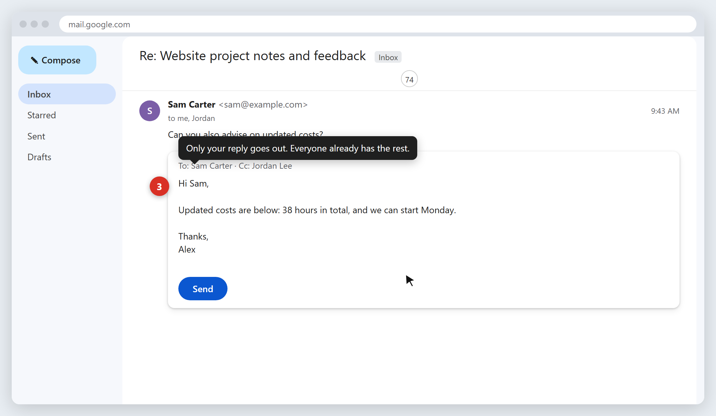This screenshot has height=416, width=716.
Task: Click the 'Alex' signature line
Action: 187,249
